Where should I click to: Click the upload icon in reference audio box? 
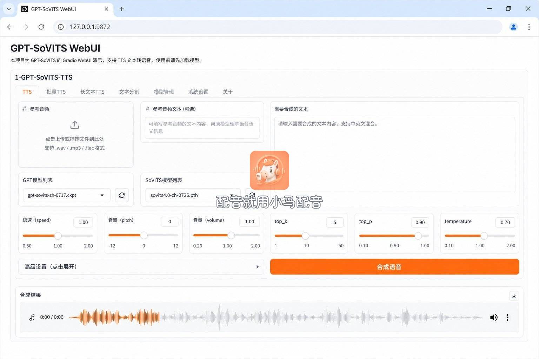coord(75,125)
